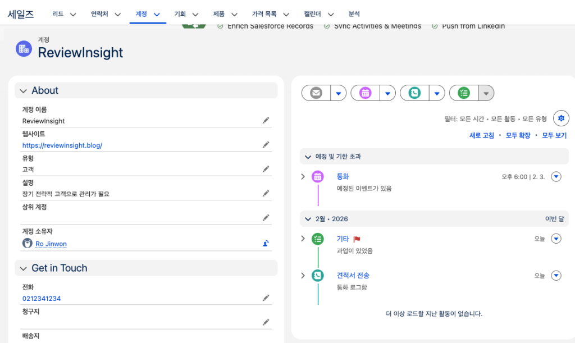
Task: Edit the 웹사이트 field with pencil icon
Action: coord(266,145)
